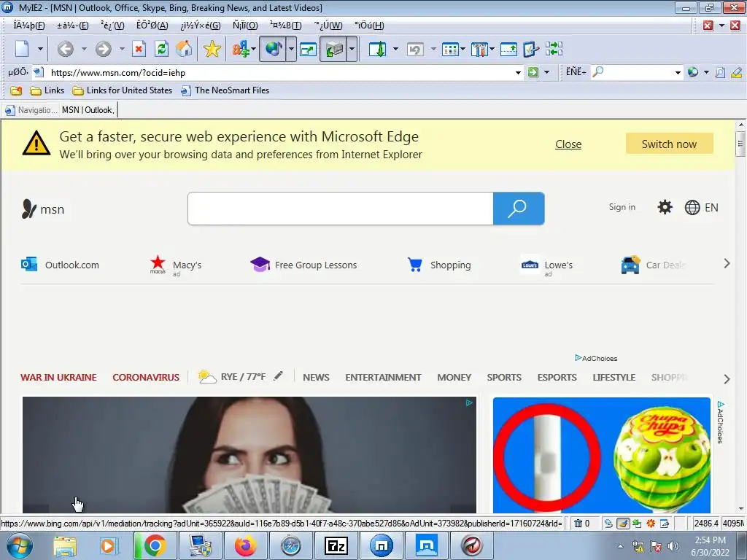Click the tile windows grid toolbar icon
This screenshot has height=560, width=747.
coord(449,49)
